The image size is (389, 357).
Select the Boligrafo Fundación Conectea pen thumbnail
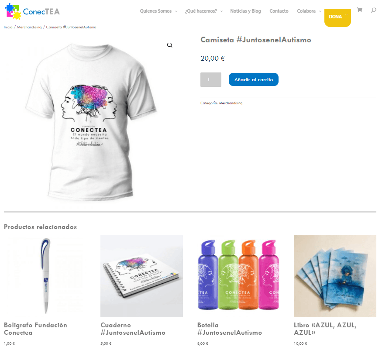click(x=45, y=276)
